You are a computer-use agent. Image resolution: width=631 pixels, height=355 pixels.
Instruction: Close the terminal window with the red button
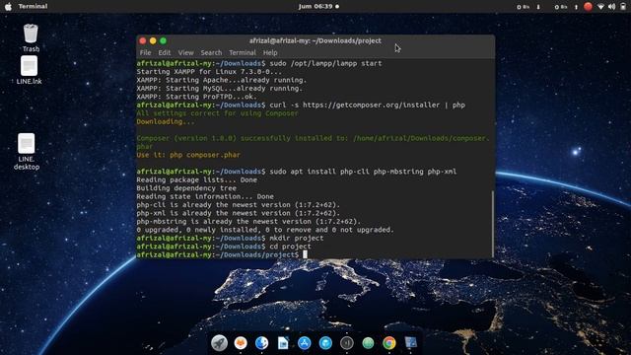point(142,40)
